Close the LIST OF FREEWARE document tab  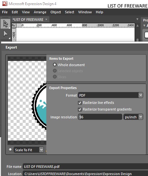(x=46, y=19)
